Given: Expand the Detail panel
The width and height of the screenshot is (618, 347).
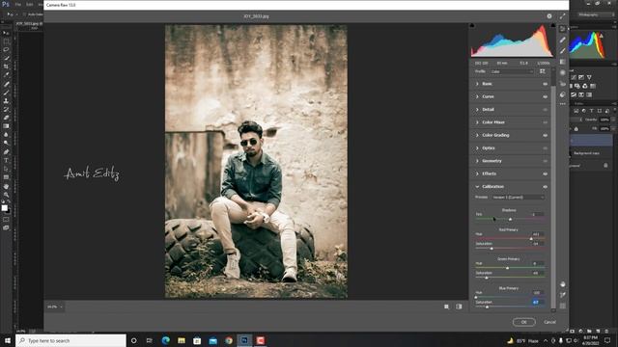Looking at the screenshot, I should (477, 109).
